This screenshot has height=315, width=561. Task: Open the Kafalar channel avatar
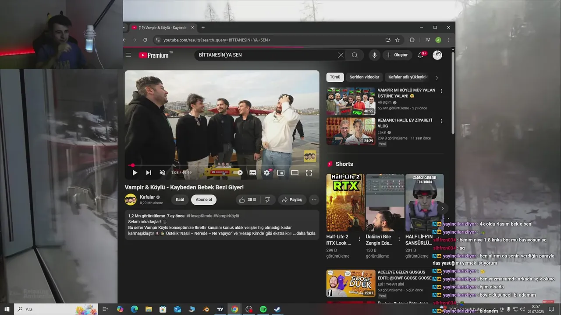point(131,199)
